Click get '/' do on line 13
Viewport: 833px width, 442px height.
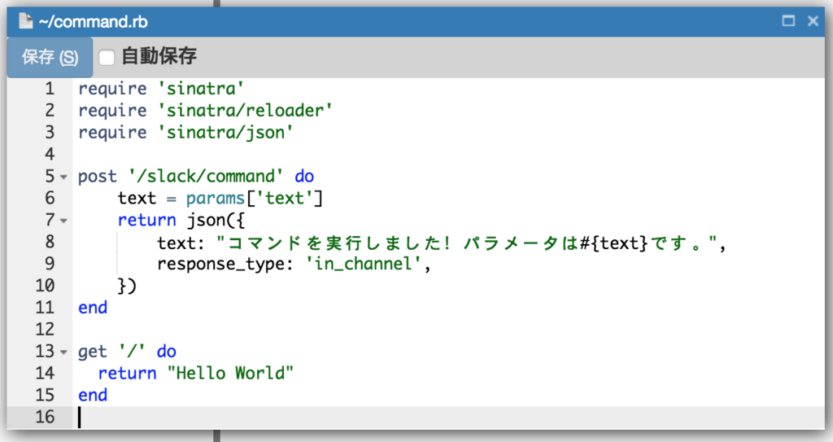coord(127,352)
